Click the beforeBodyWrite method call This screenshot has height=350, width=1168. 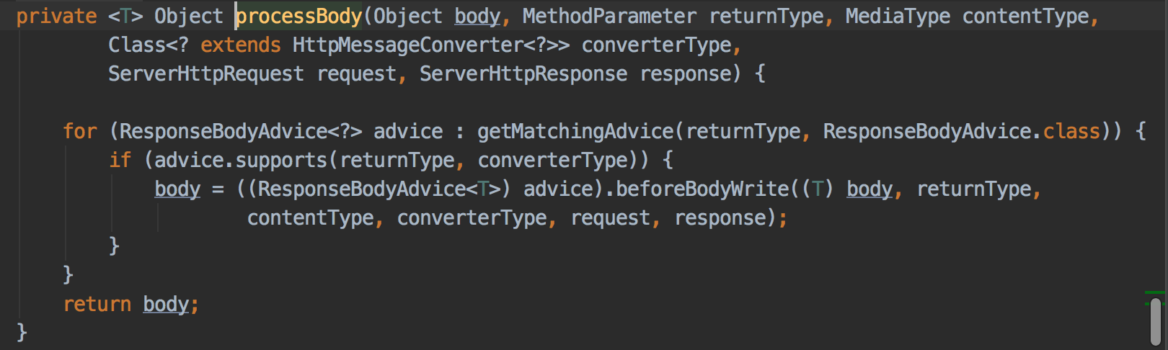click(x=703, y=189)
